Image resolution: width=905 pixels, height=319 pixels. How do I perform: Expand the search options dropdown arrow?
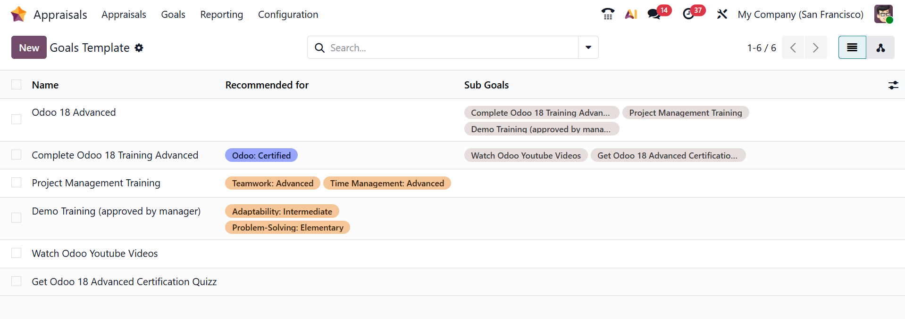coord(588,48)
